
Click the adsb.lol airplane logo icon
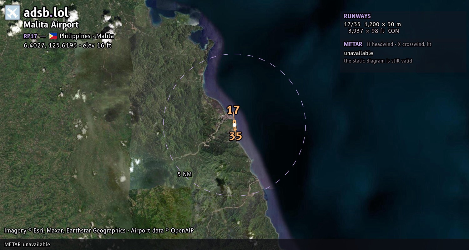(13, 12)
